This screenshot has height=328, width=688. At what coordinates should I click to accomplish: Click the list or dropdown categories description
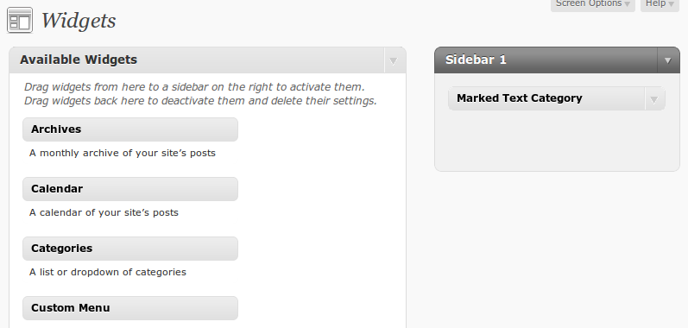point(108,272)
